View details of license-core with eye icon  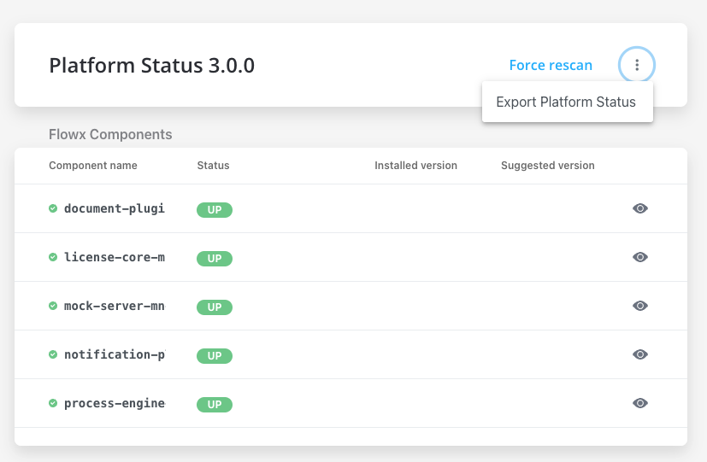coord(639,257)
